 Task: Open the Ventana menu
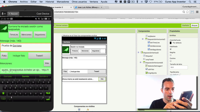coord(94,2)
